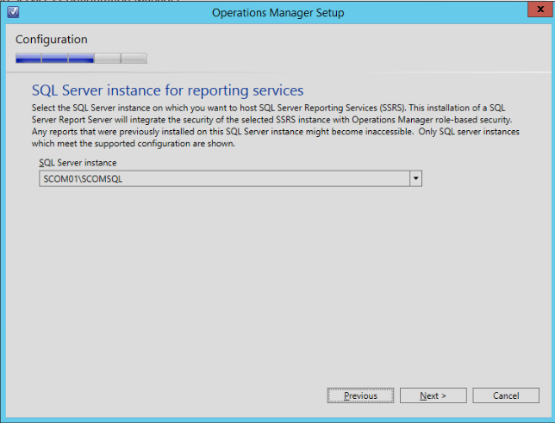The image size is (555, 423).
Task: Click the fourth unfilled progress bar segment
Action: point(108,59)
